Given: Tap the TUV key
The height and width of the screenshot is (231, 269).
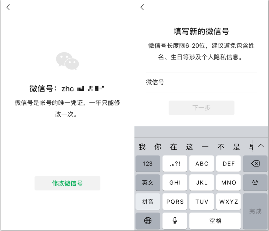Looking at the screenshot, I should [x=201, y=201].
